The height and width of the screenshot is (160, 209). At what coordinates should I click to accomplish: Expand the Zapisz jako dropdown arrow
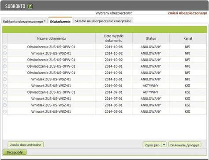(x=164, y=145)
